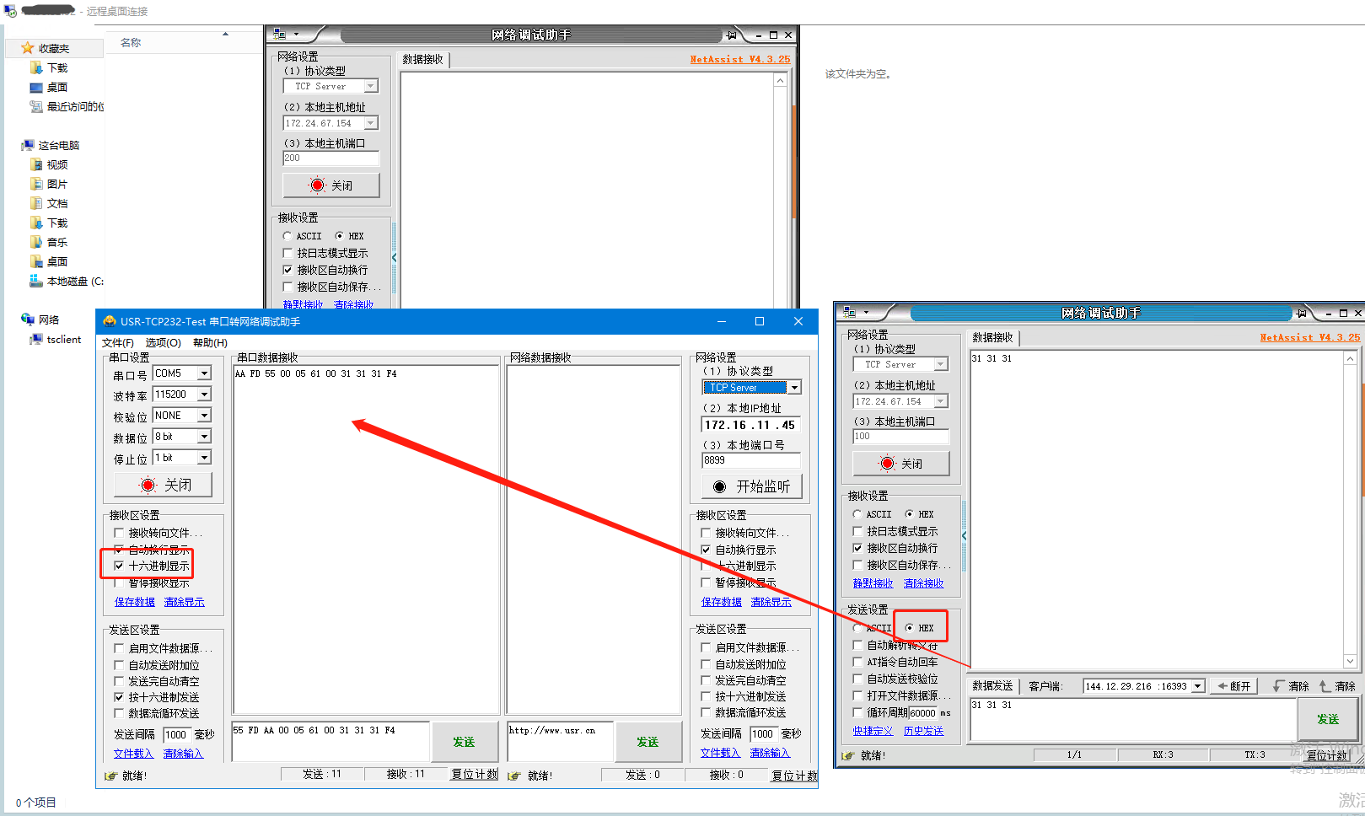Select ASCII receive mode in upper NetAssist
Viewport: 1365px width, 816px height.
pos(288,236)
